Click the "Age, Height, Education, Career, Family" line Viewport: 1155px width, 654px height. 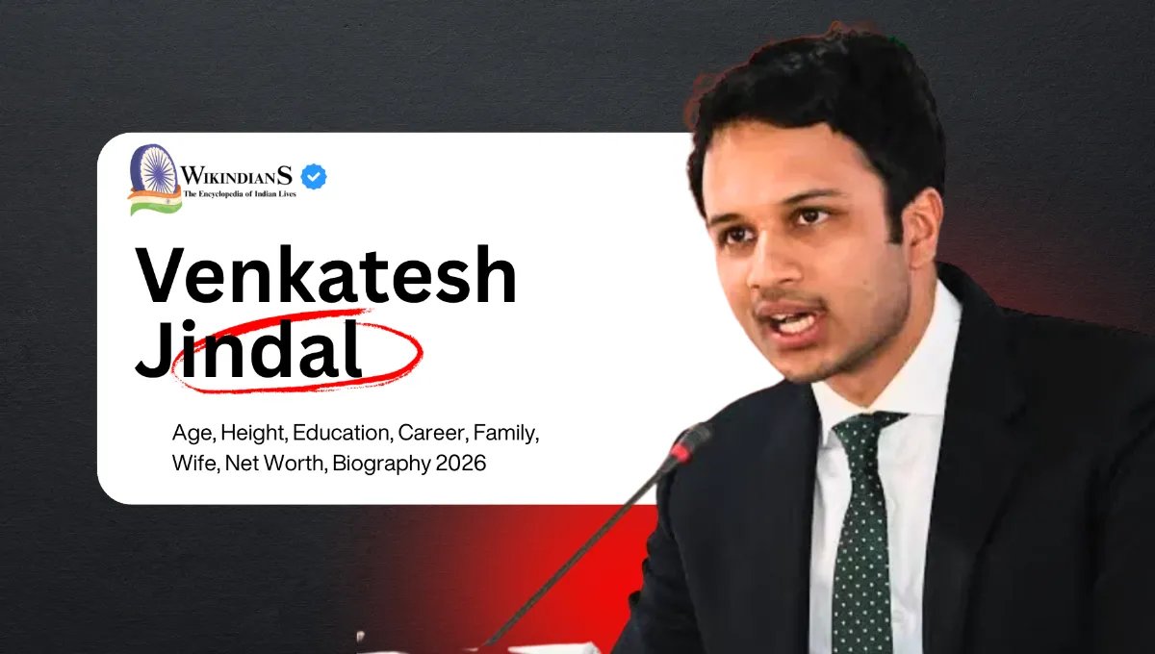pos(355,434)
